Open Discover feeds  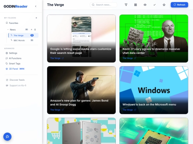point(15,80)
